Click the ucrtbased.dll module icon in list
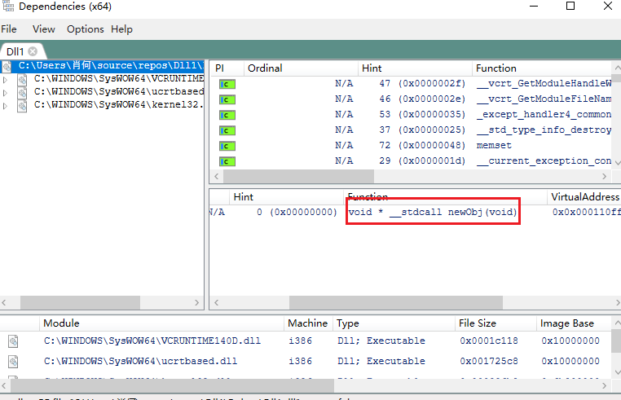This screenshot has width=621, height=400. (x=13, y=361)
